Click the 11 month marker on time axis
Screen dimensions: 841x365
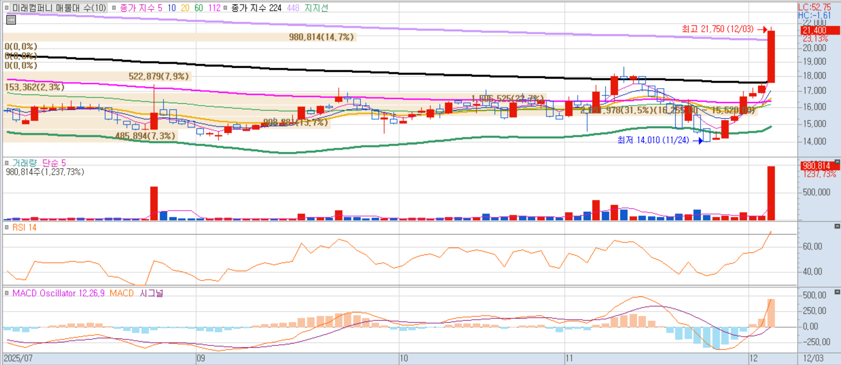569,358
